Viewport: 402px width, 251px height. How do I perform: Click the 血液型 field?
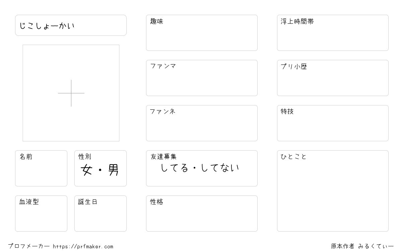click(41, 214)
